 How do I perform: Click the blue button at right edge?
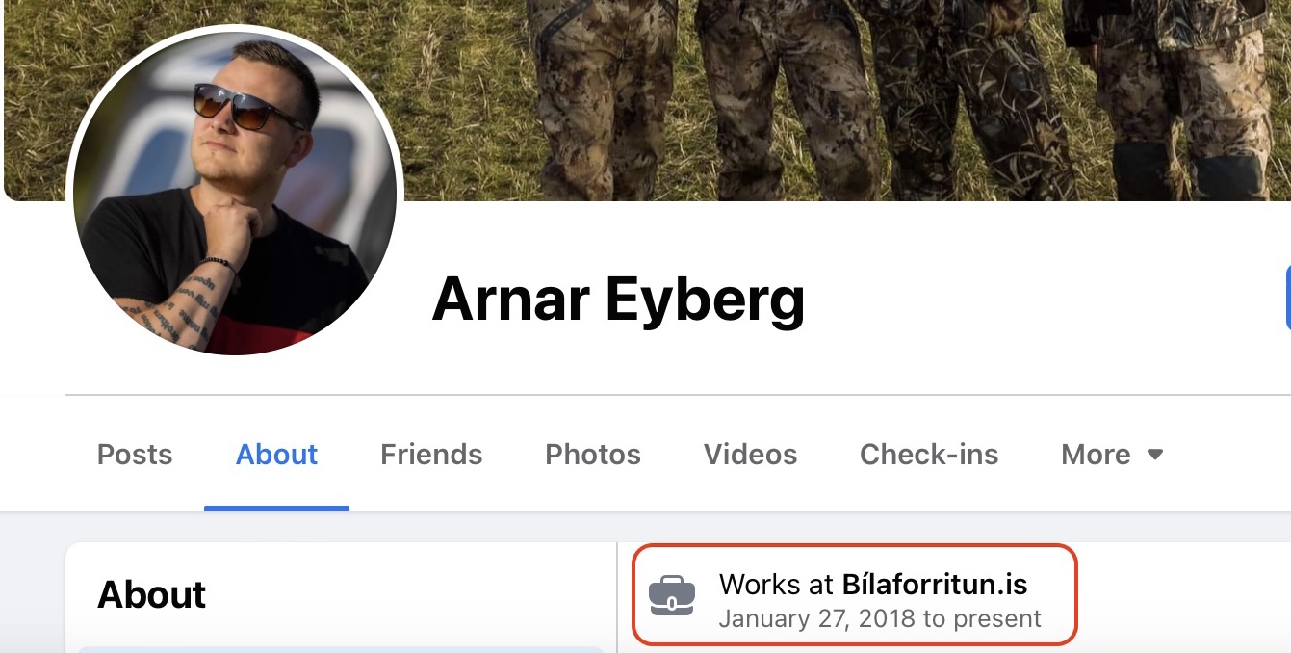point(1288,299)
